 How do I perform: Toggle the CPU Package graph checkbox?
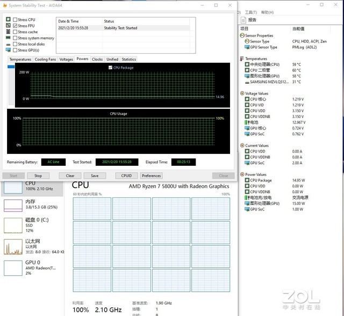[x=110, y=68]
